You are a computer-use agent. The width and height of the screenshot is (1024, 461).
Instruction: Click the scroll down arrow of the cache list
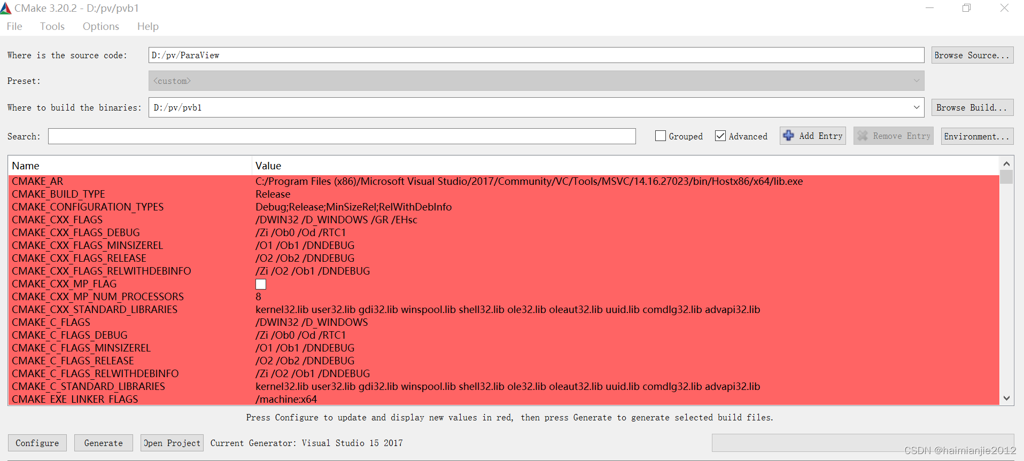[1006, 398]
